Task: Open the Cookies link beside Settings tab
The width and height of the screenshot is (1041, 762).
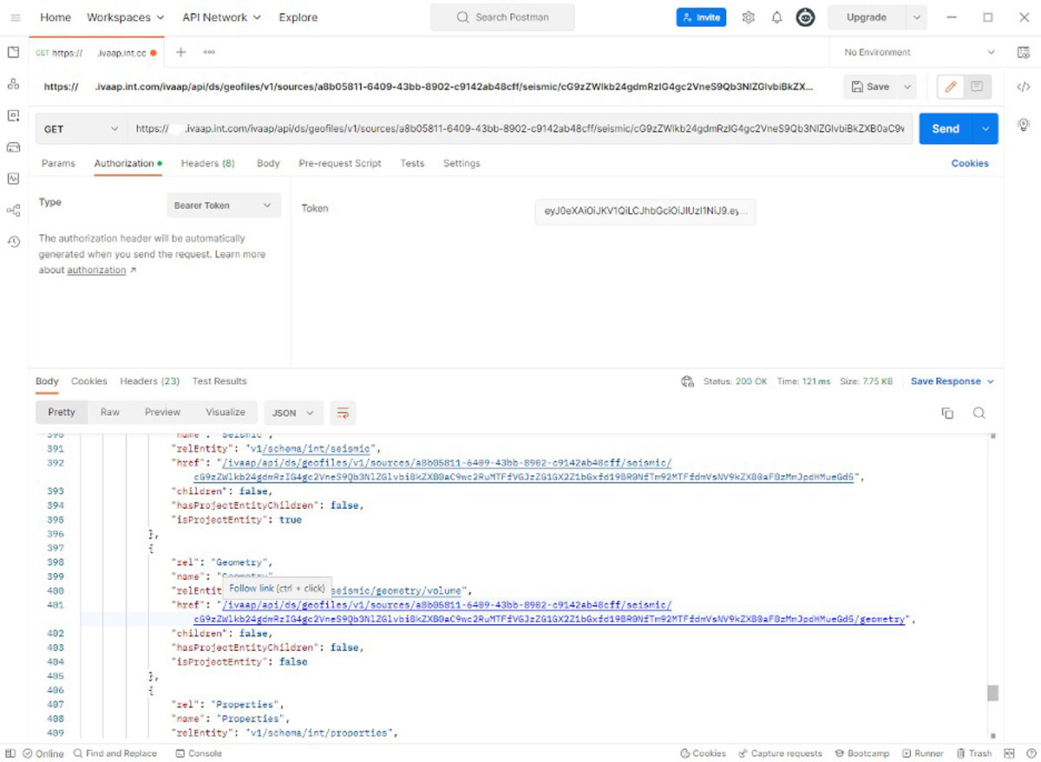Action: click(x=970, y=163)
